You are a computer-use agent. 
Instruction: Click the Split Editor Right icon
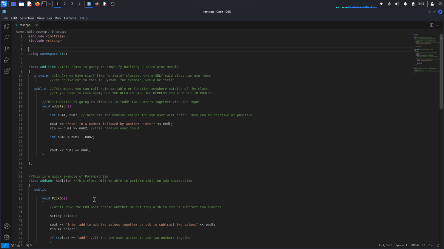click(x=431, y=25)
